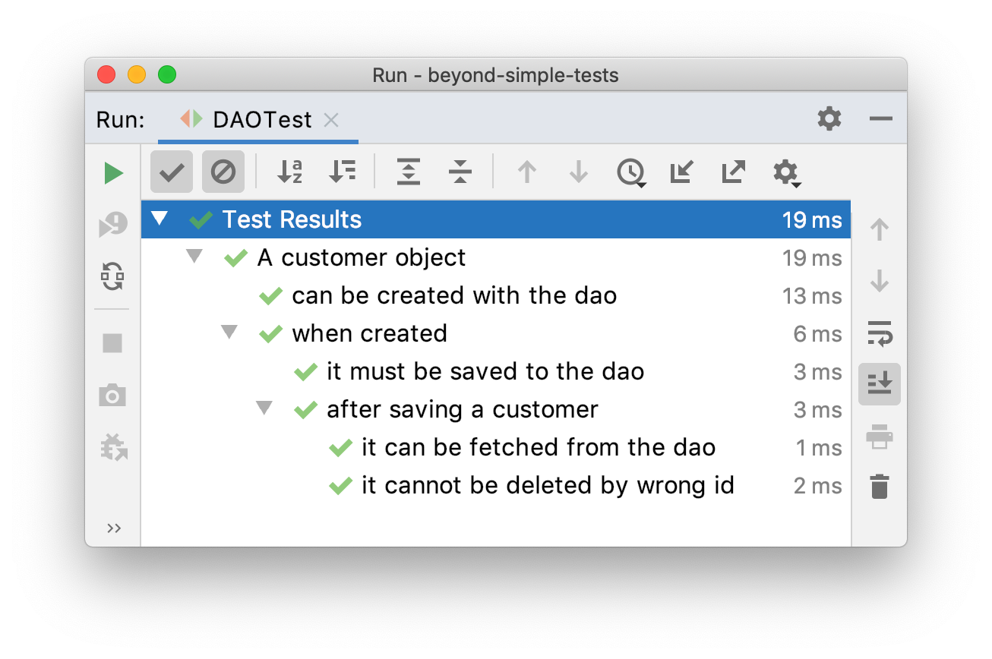Open test history clock dropdown
The width and height of the screenshot is (992, 659).
pos(630,173)
